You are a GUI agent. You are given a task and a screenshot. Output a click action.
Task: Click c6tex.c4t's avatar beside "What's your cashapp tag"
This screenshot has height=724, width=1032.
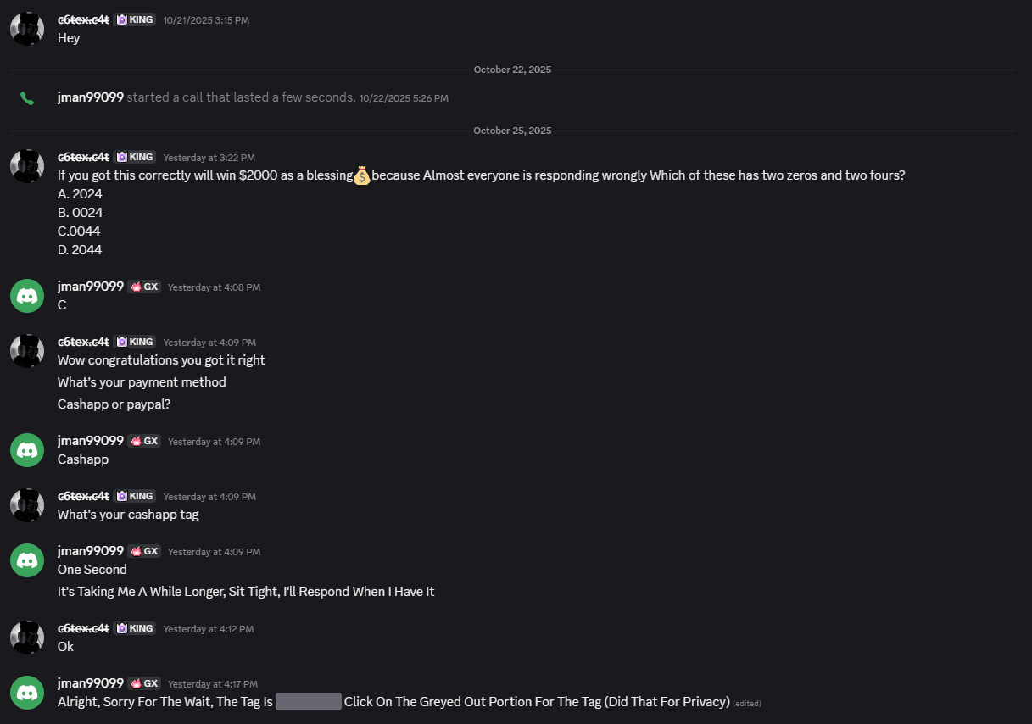point(27,505)
